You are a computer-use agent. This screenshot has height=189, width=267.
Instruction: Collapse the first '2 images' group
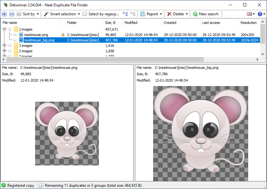click(x=4, y=29)
